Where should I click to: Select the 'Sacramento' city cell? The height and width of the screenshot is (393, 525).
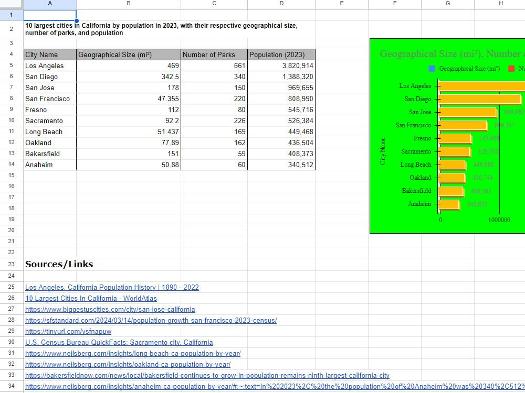[50, 121]
